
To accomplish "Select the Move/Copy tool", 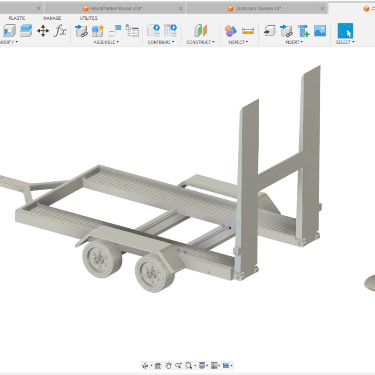I will tap(43, 31).
